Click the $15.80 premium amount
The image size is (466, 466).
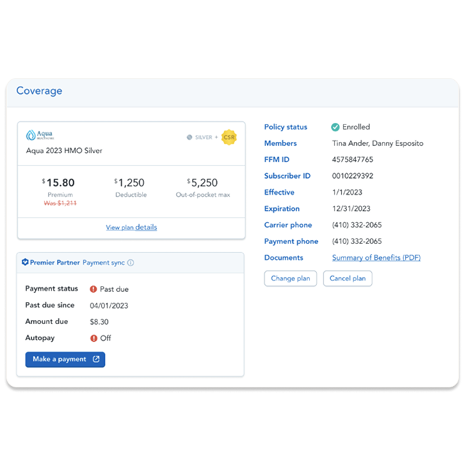pyautogui.click(x=58, y=183)
